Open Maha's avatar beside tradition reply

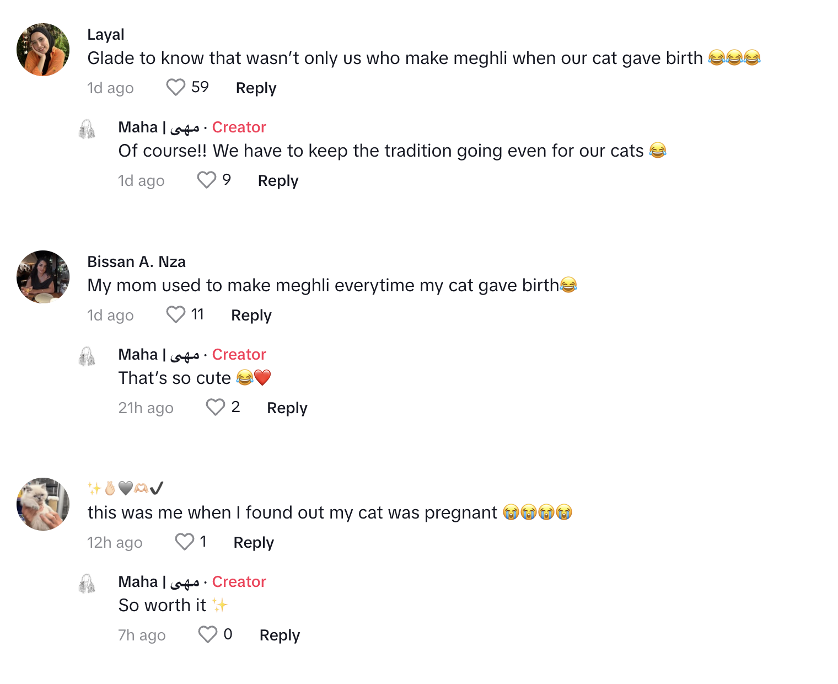point(87,129)
